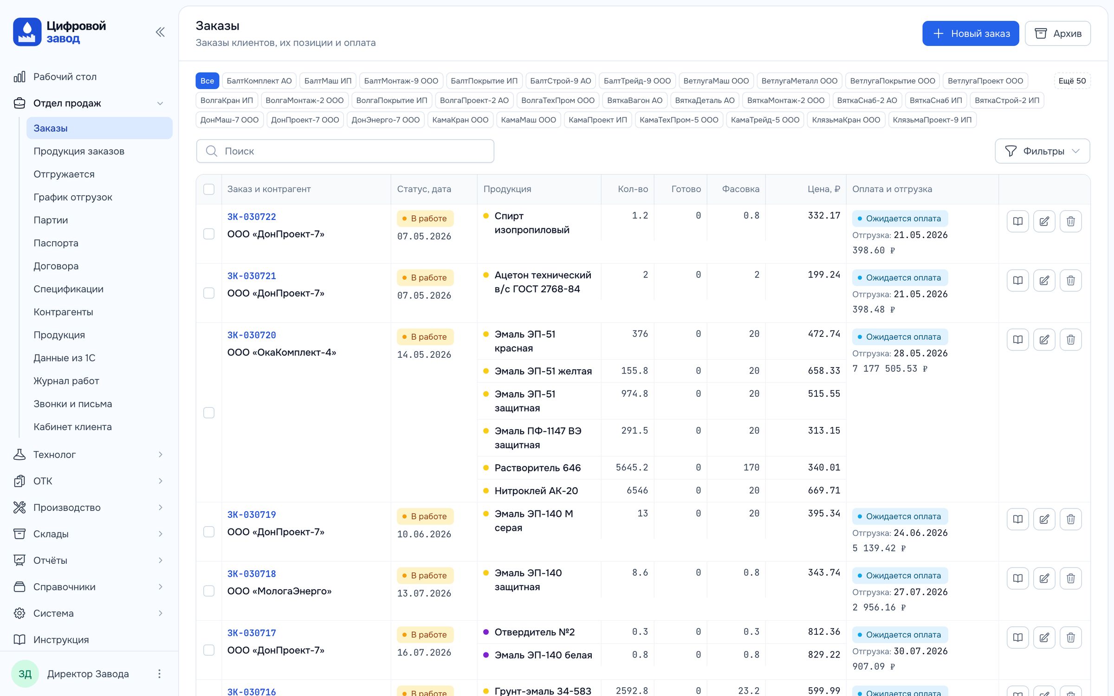Delete order ЗК-030719 with trash icon
1114x696 pixels.
(1071, 519)
